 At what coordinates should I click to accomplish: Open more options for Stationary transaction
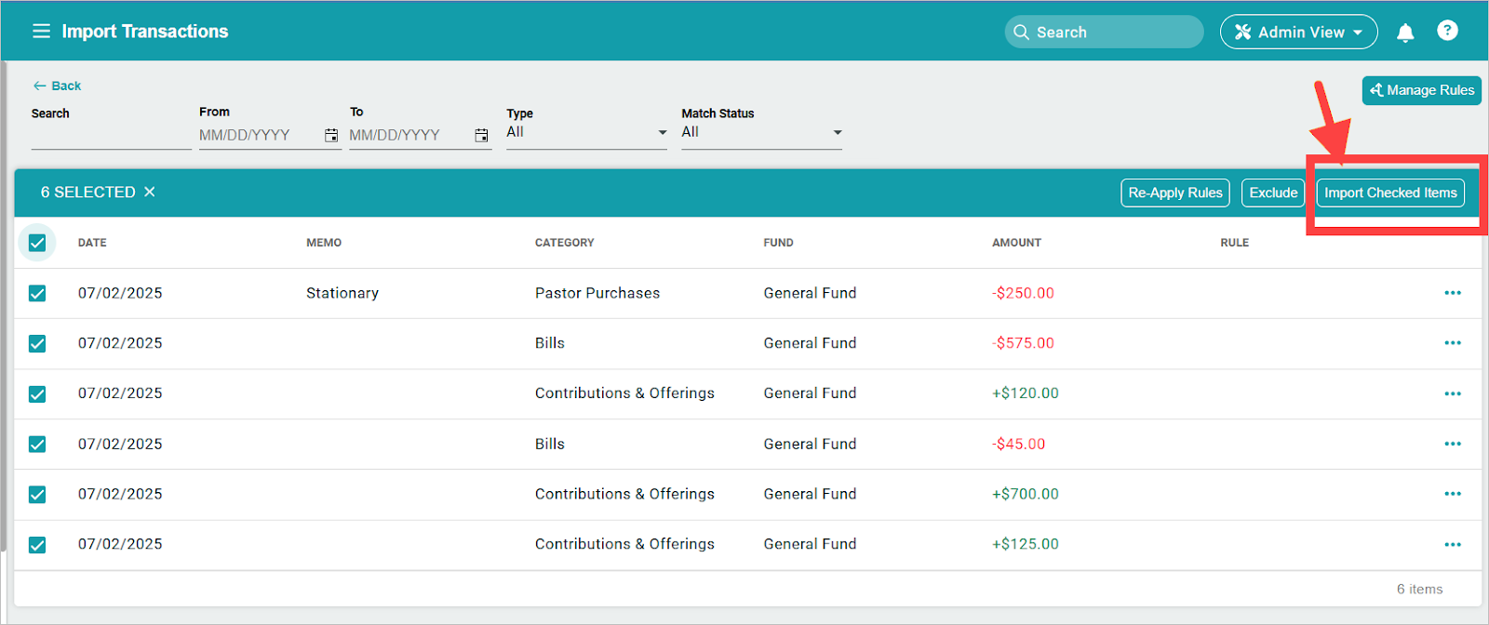click(1452, 293)
